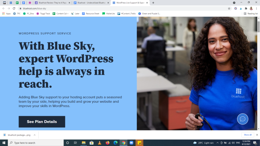Open the pinned Google Docs tab

24,3
